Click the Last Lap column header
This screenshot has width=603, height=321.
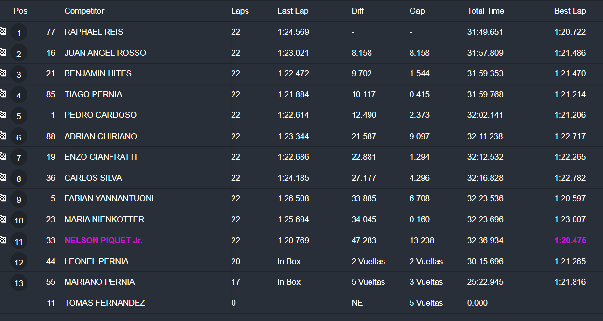pos(293,11)
